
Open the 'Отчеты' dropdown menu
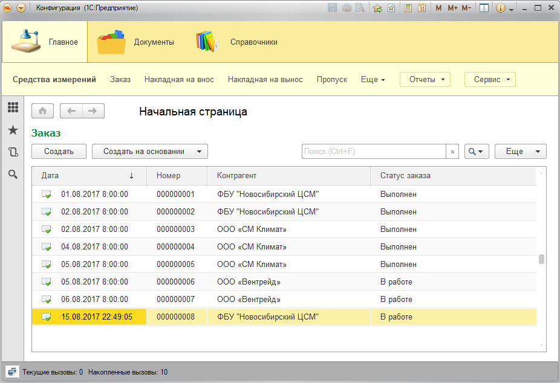click(425, 80)
